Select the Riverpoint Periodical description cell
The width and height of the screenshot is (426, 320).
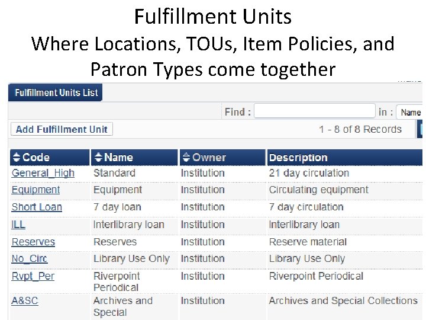point(316,276)
